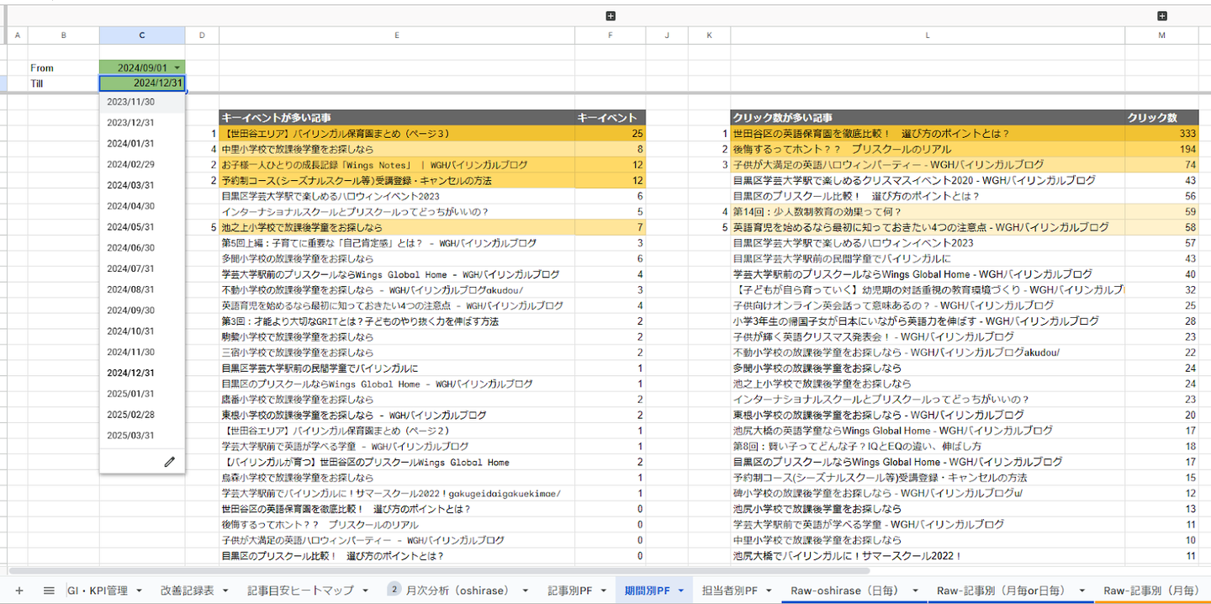Viewport: 1211px width, 604px height.
Task: Add a new sheet with plus icon
Action: (19, 591)
